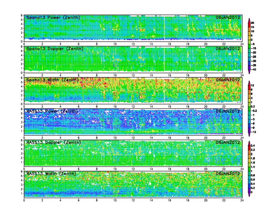Pick the purple lower arrow tip of top colorbar
The width and height of the screenshot is (278, 215).
point(249,72)
